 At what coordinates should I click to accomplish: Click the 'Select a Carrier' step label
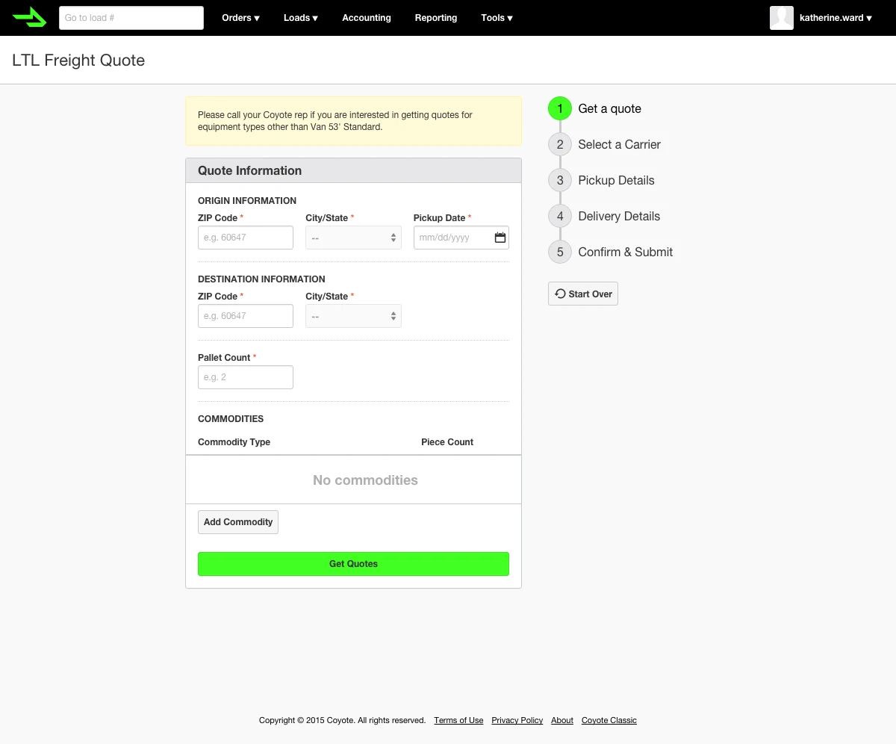pos(619,144)
